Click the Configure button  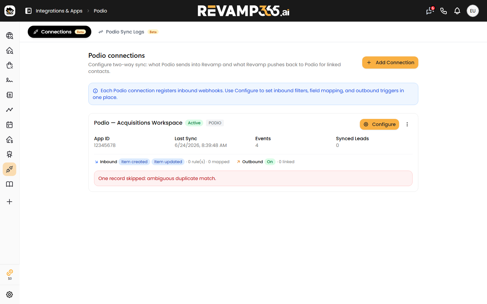(379, 124)
